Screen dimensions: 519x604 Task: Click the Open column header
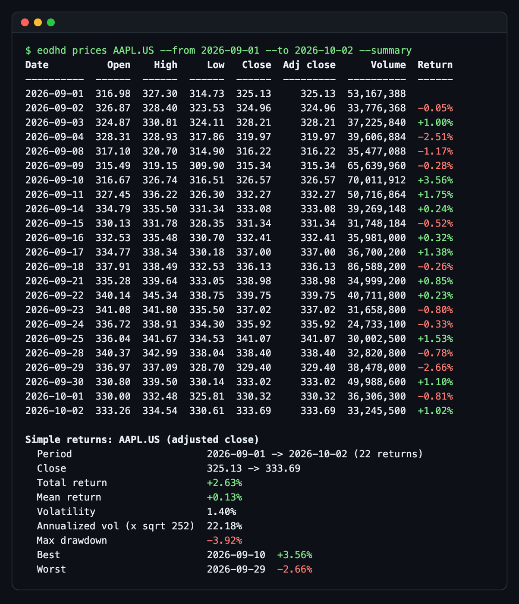(119, 65)
